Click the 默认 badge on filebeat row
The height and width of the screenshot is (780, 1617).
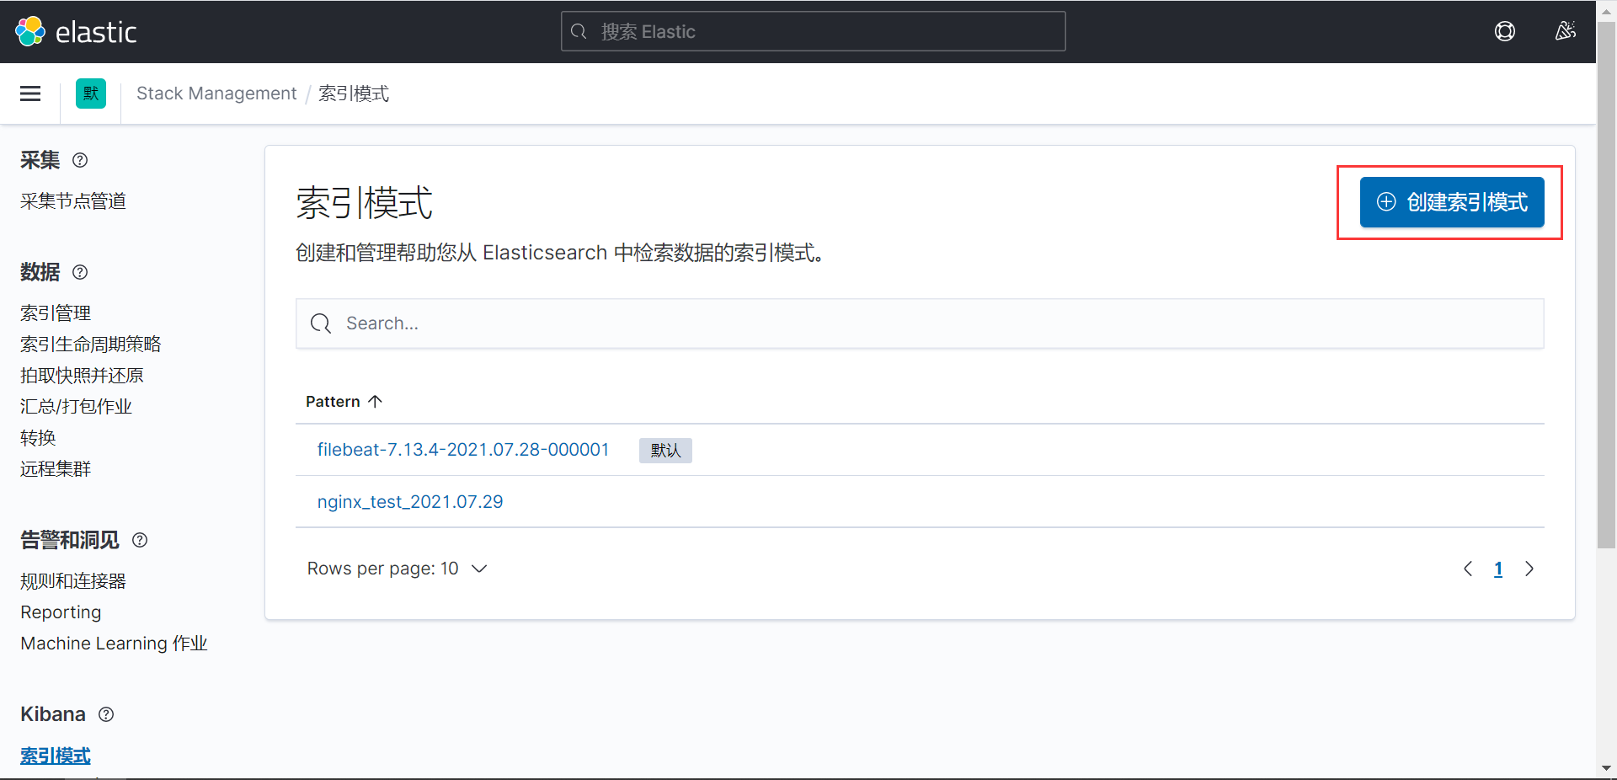tap(665, 451)
